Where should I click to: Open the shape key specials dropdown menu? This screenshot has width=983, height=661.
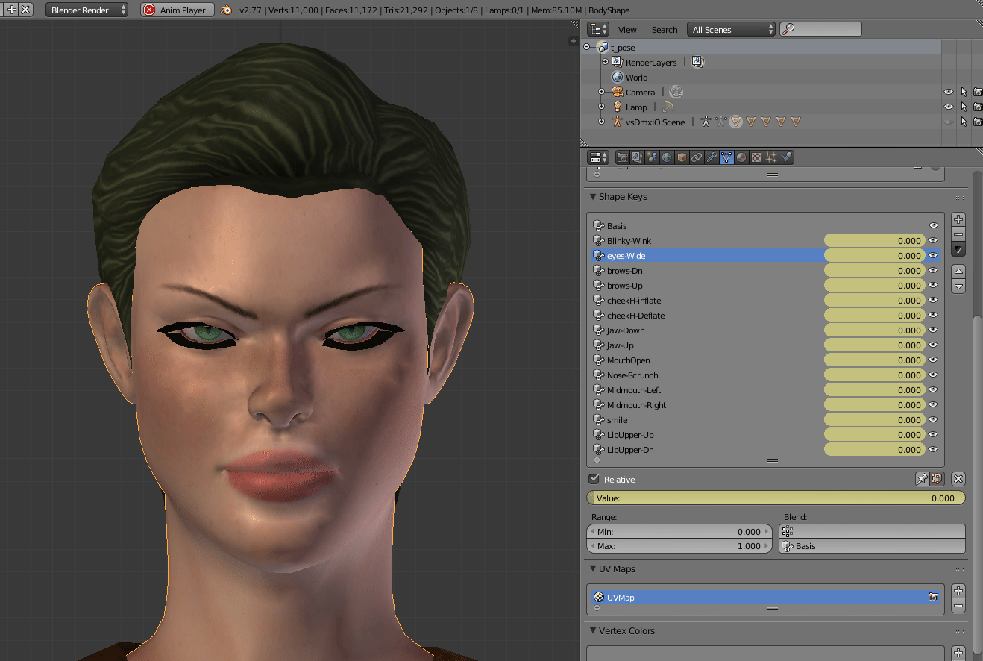[x=958, y=249]
